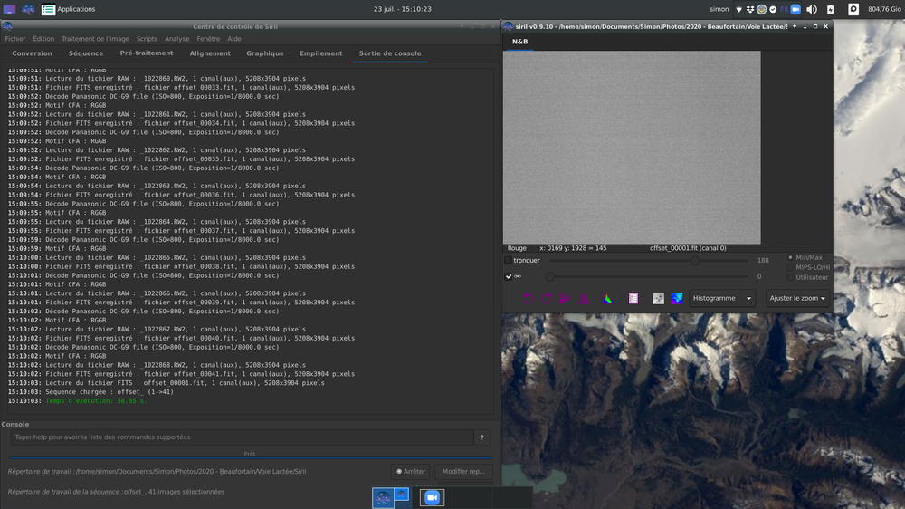Open the RGB histogram tool icon

(608, 298)
